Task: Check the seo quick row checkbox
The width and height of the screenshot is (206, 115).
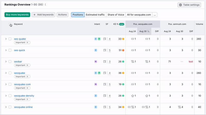Action: click(x=10, y=50)
